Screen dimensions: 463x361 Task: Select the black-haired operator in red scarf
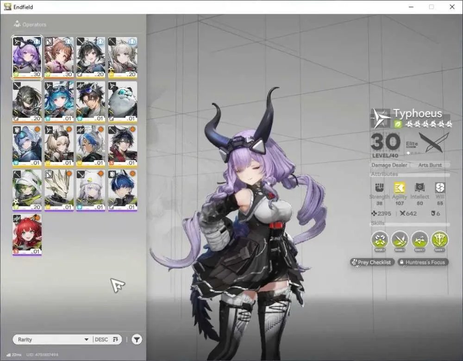pyautogui.click(x=123, y=146)
